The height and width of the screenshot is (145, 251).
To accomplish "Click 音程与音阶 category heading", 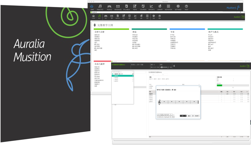I will (100, 32).
